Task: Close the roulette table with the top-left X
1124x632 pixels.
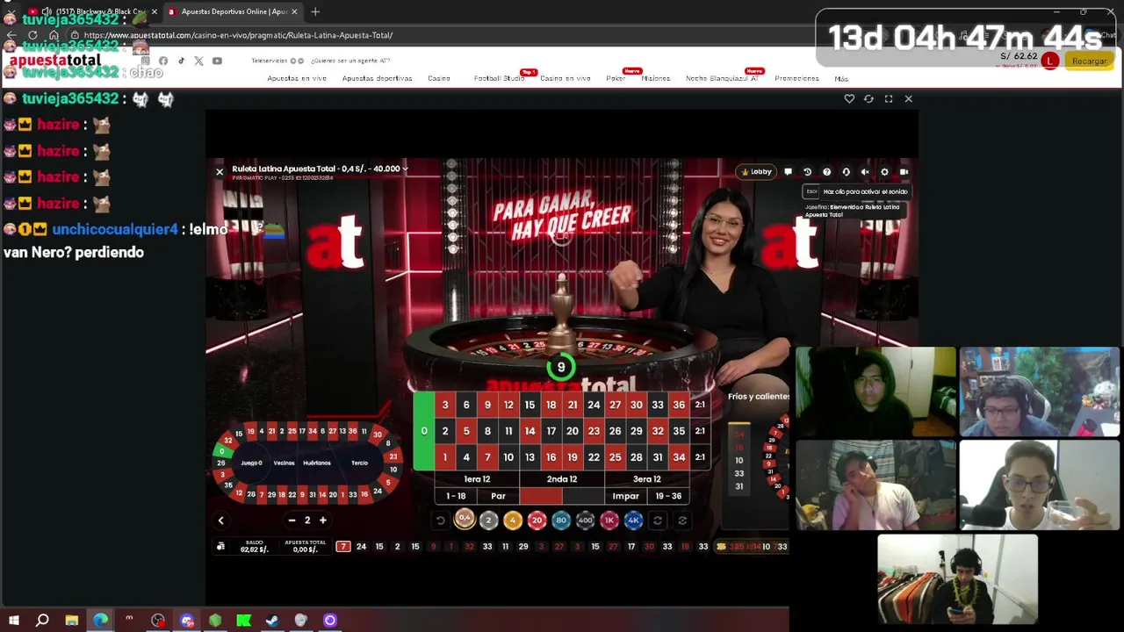Action: [x=220, y=172]
